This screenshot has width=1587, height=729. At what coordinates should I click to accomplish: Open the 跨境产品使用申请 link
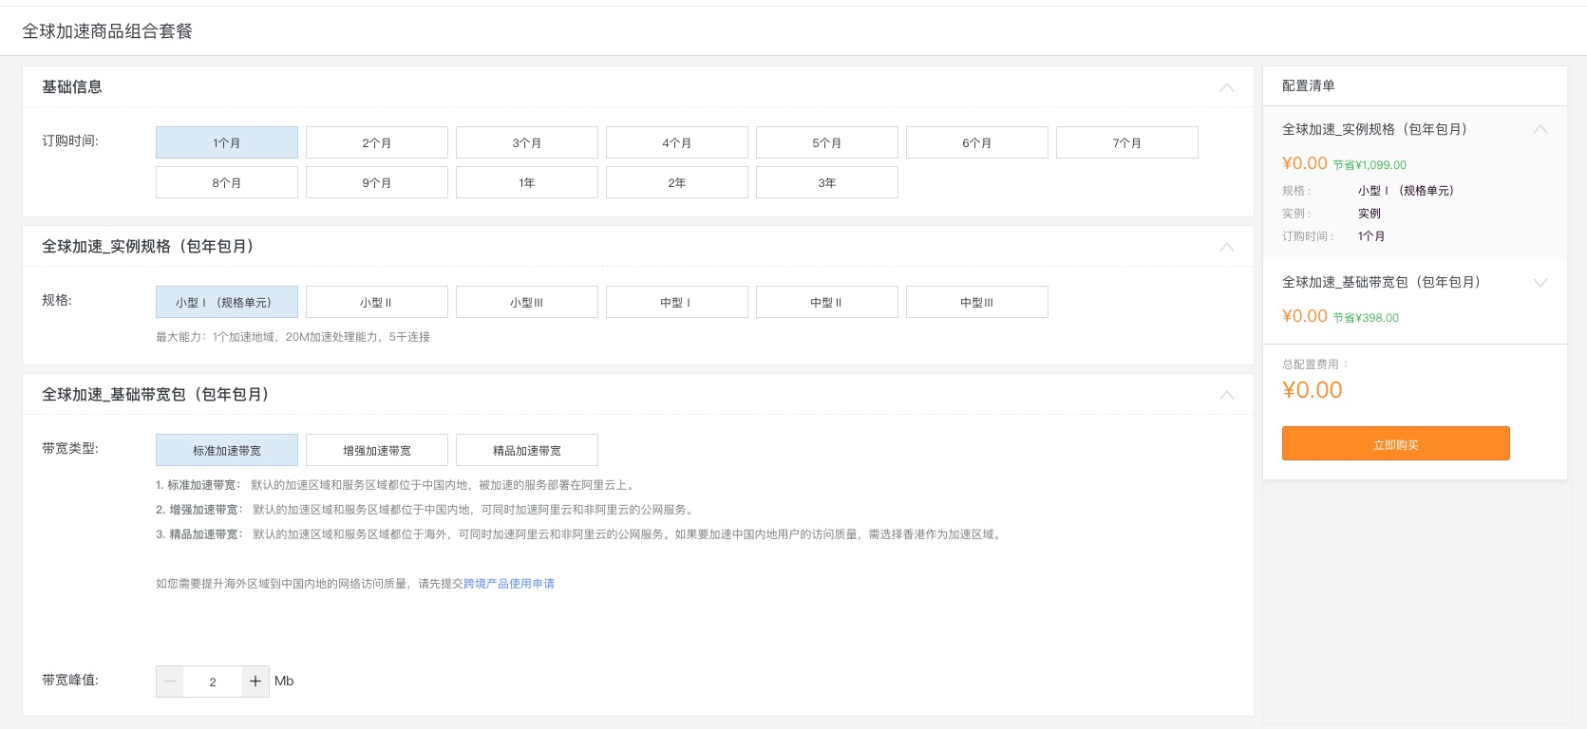(x=509, y=584)
